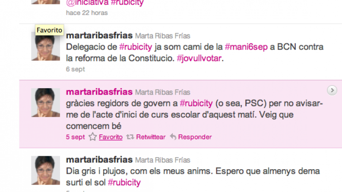
Task: Expand tweet details with chevron arrow
Action: pos(332,90)
